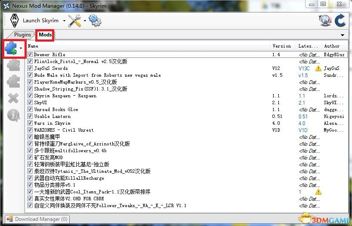
Task: Click the V13C latest version link
Action: 304,69
